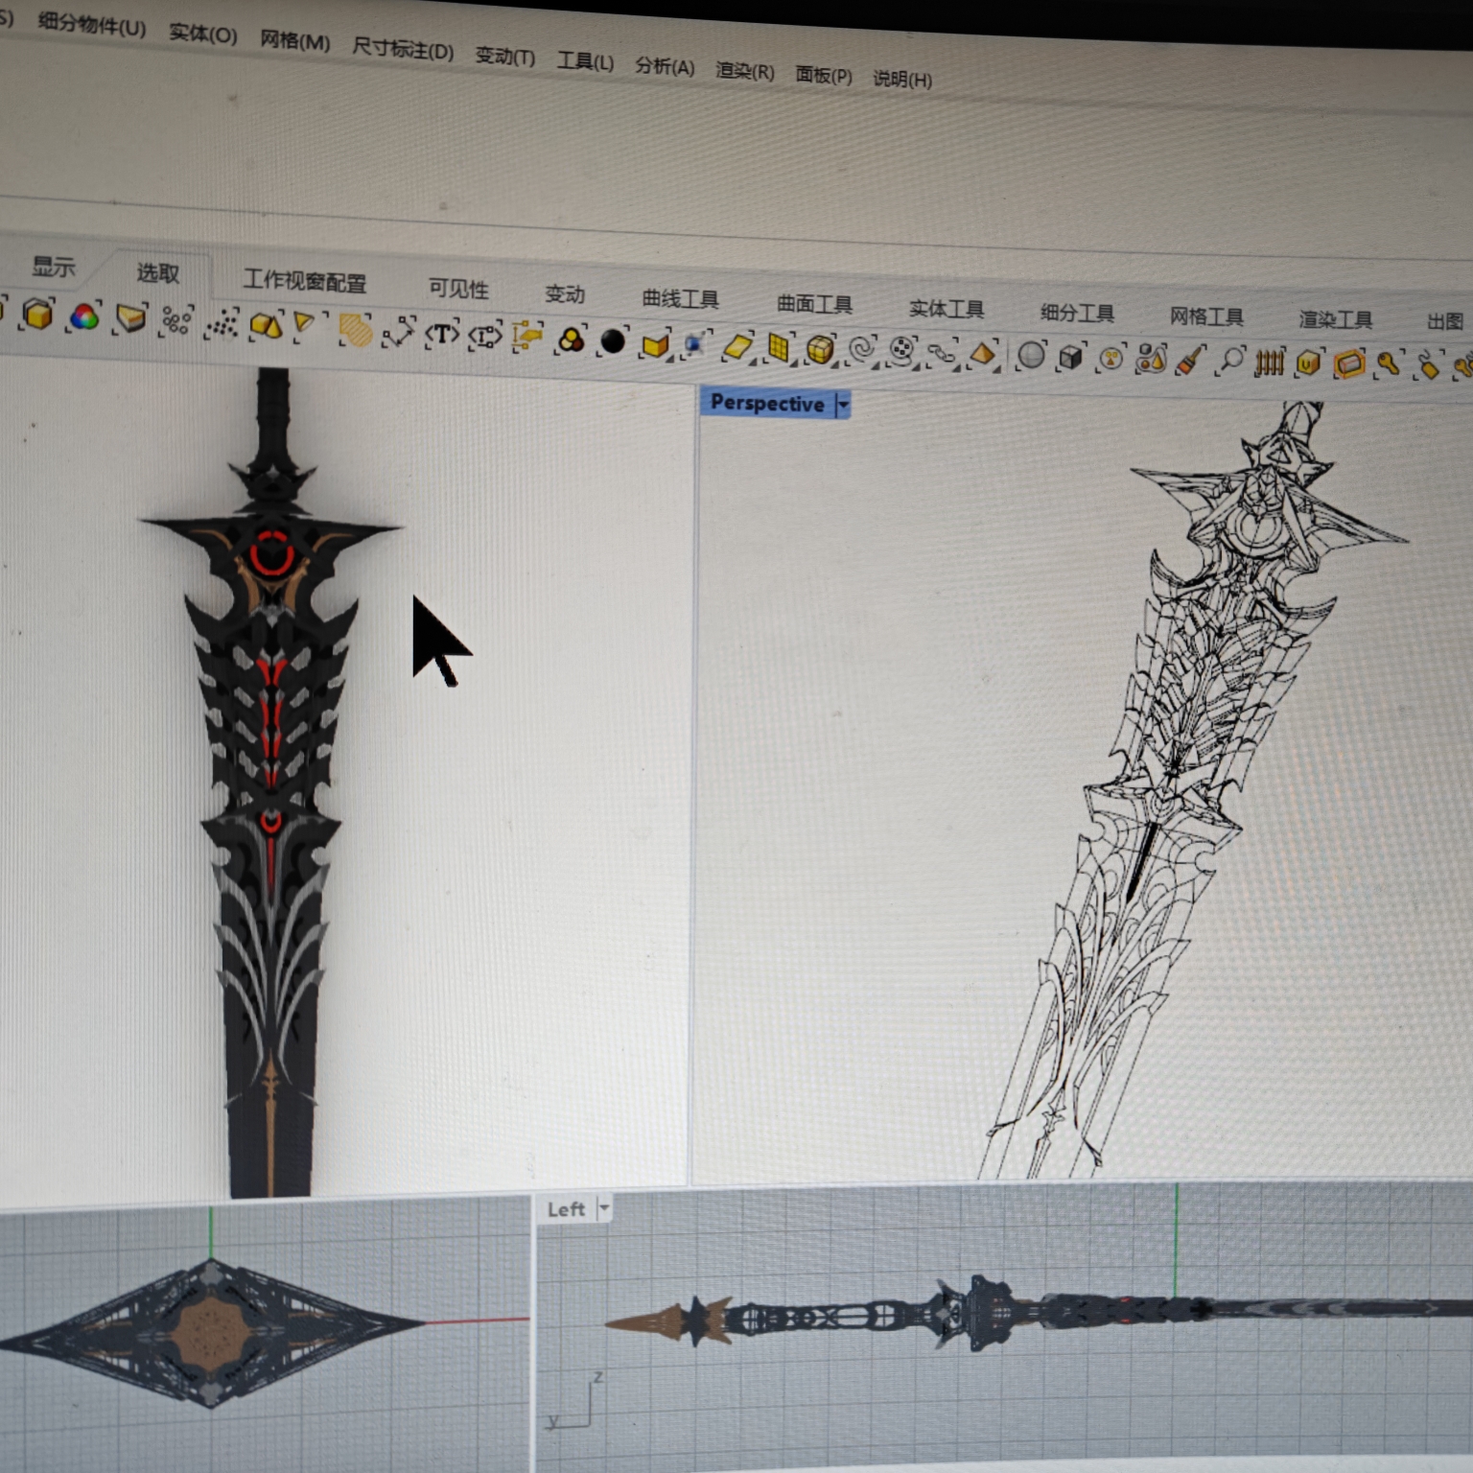Click the Perspective viewport title label

tap(766, 403)
